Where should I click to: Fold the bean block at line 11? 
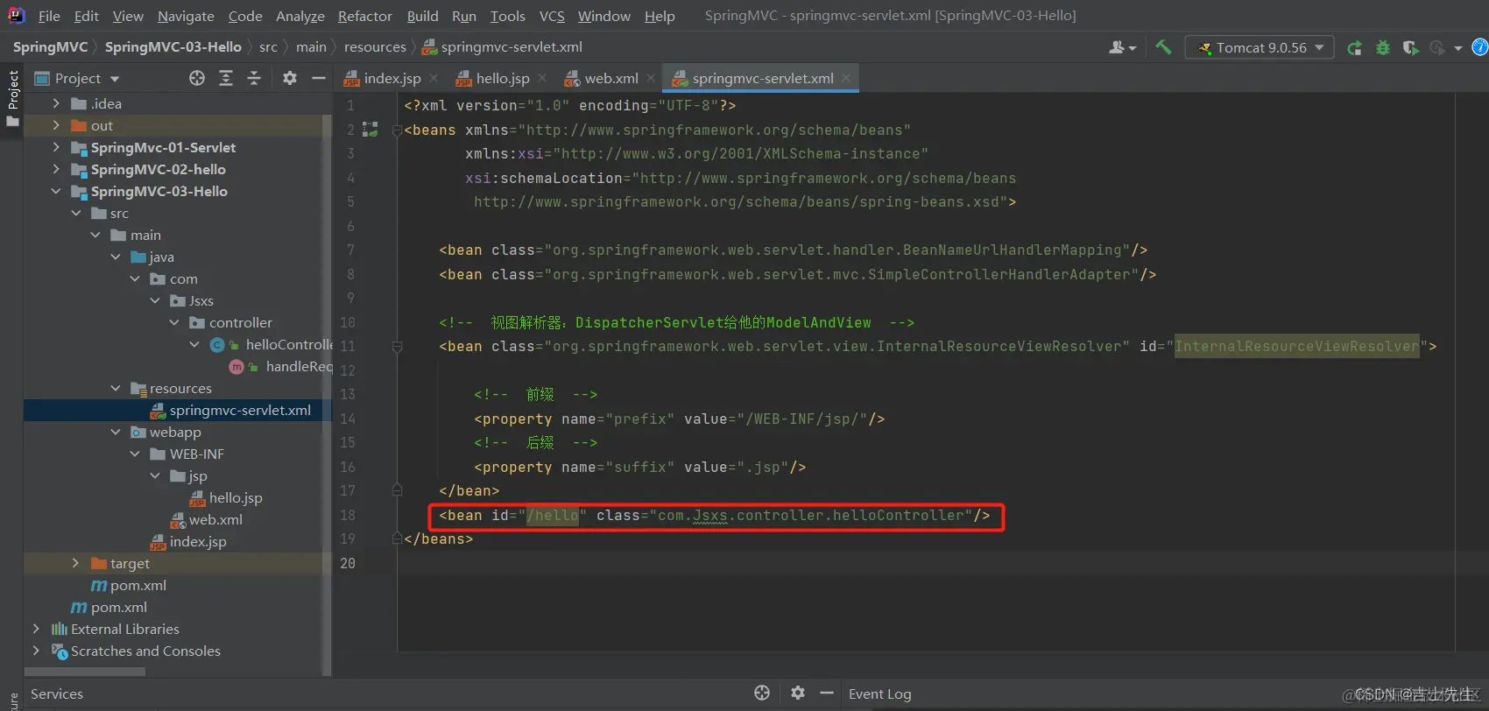tap(397, 347)
